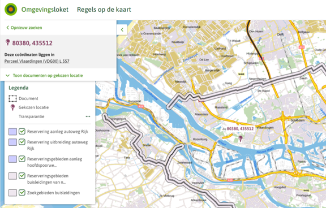Screen dimensions: 326x208
Task: Open Perceel Vlaardingen (VDG00) L 557 link
Action: pyautogui.click(x=37, y=61)
